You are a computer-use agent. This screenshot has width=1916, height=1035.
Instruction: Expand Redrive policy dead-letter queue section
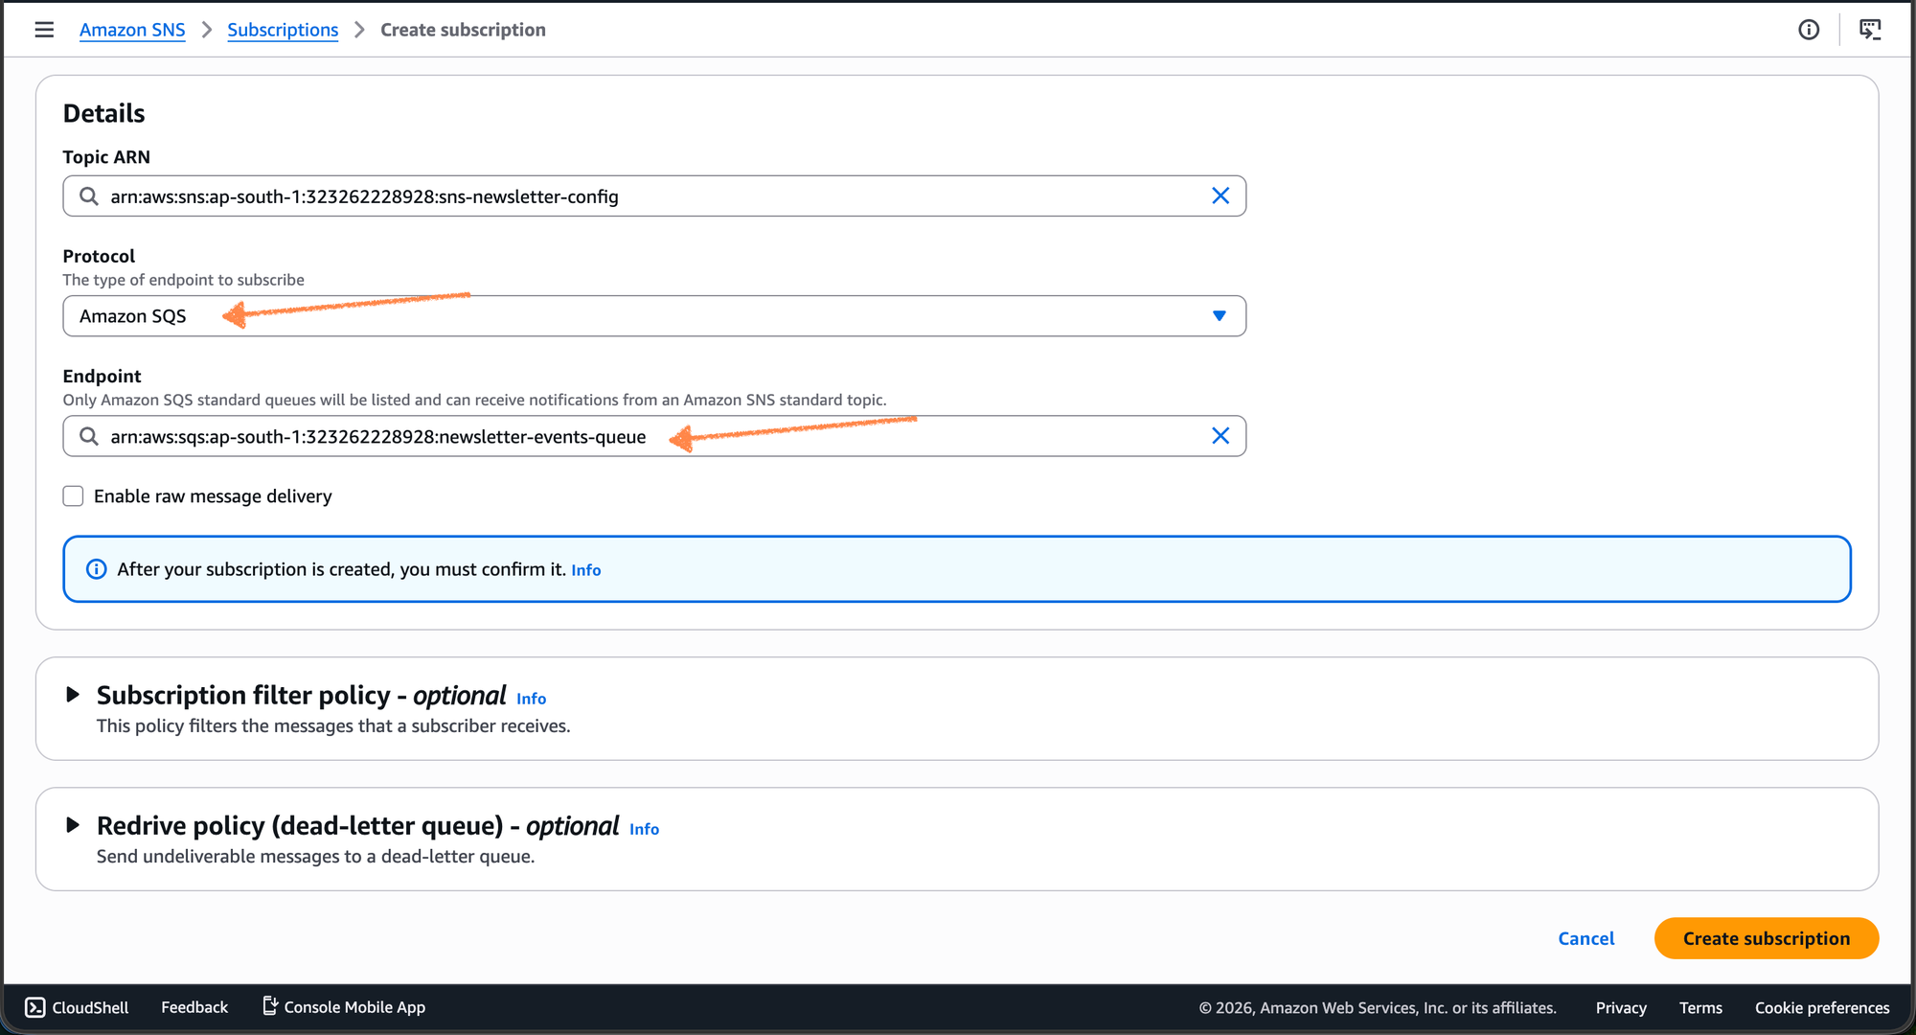[x=73, y=825]
